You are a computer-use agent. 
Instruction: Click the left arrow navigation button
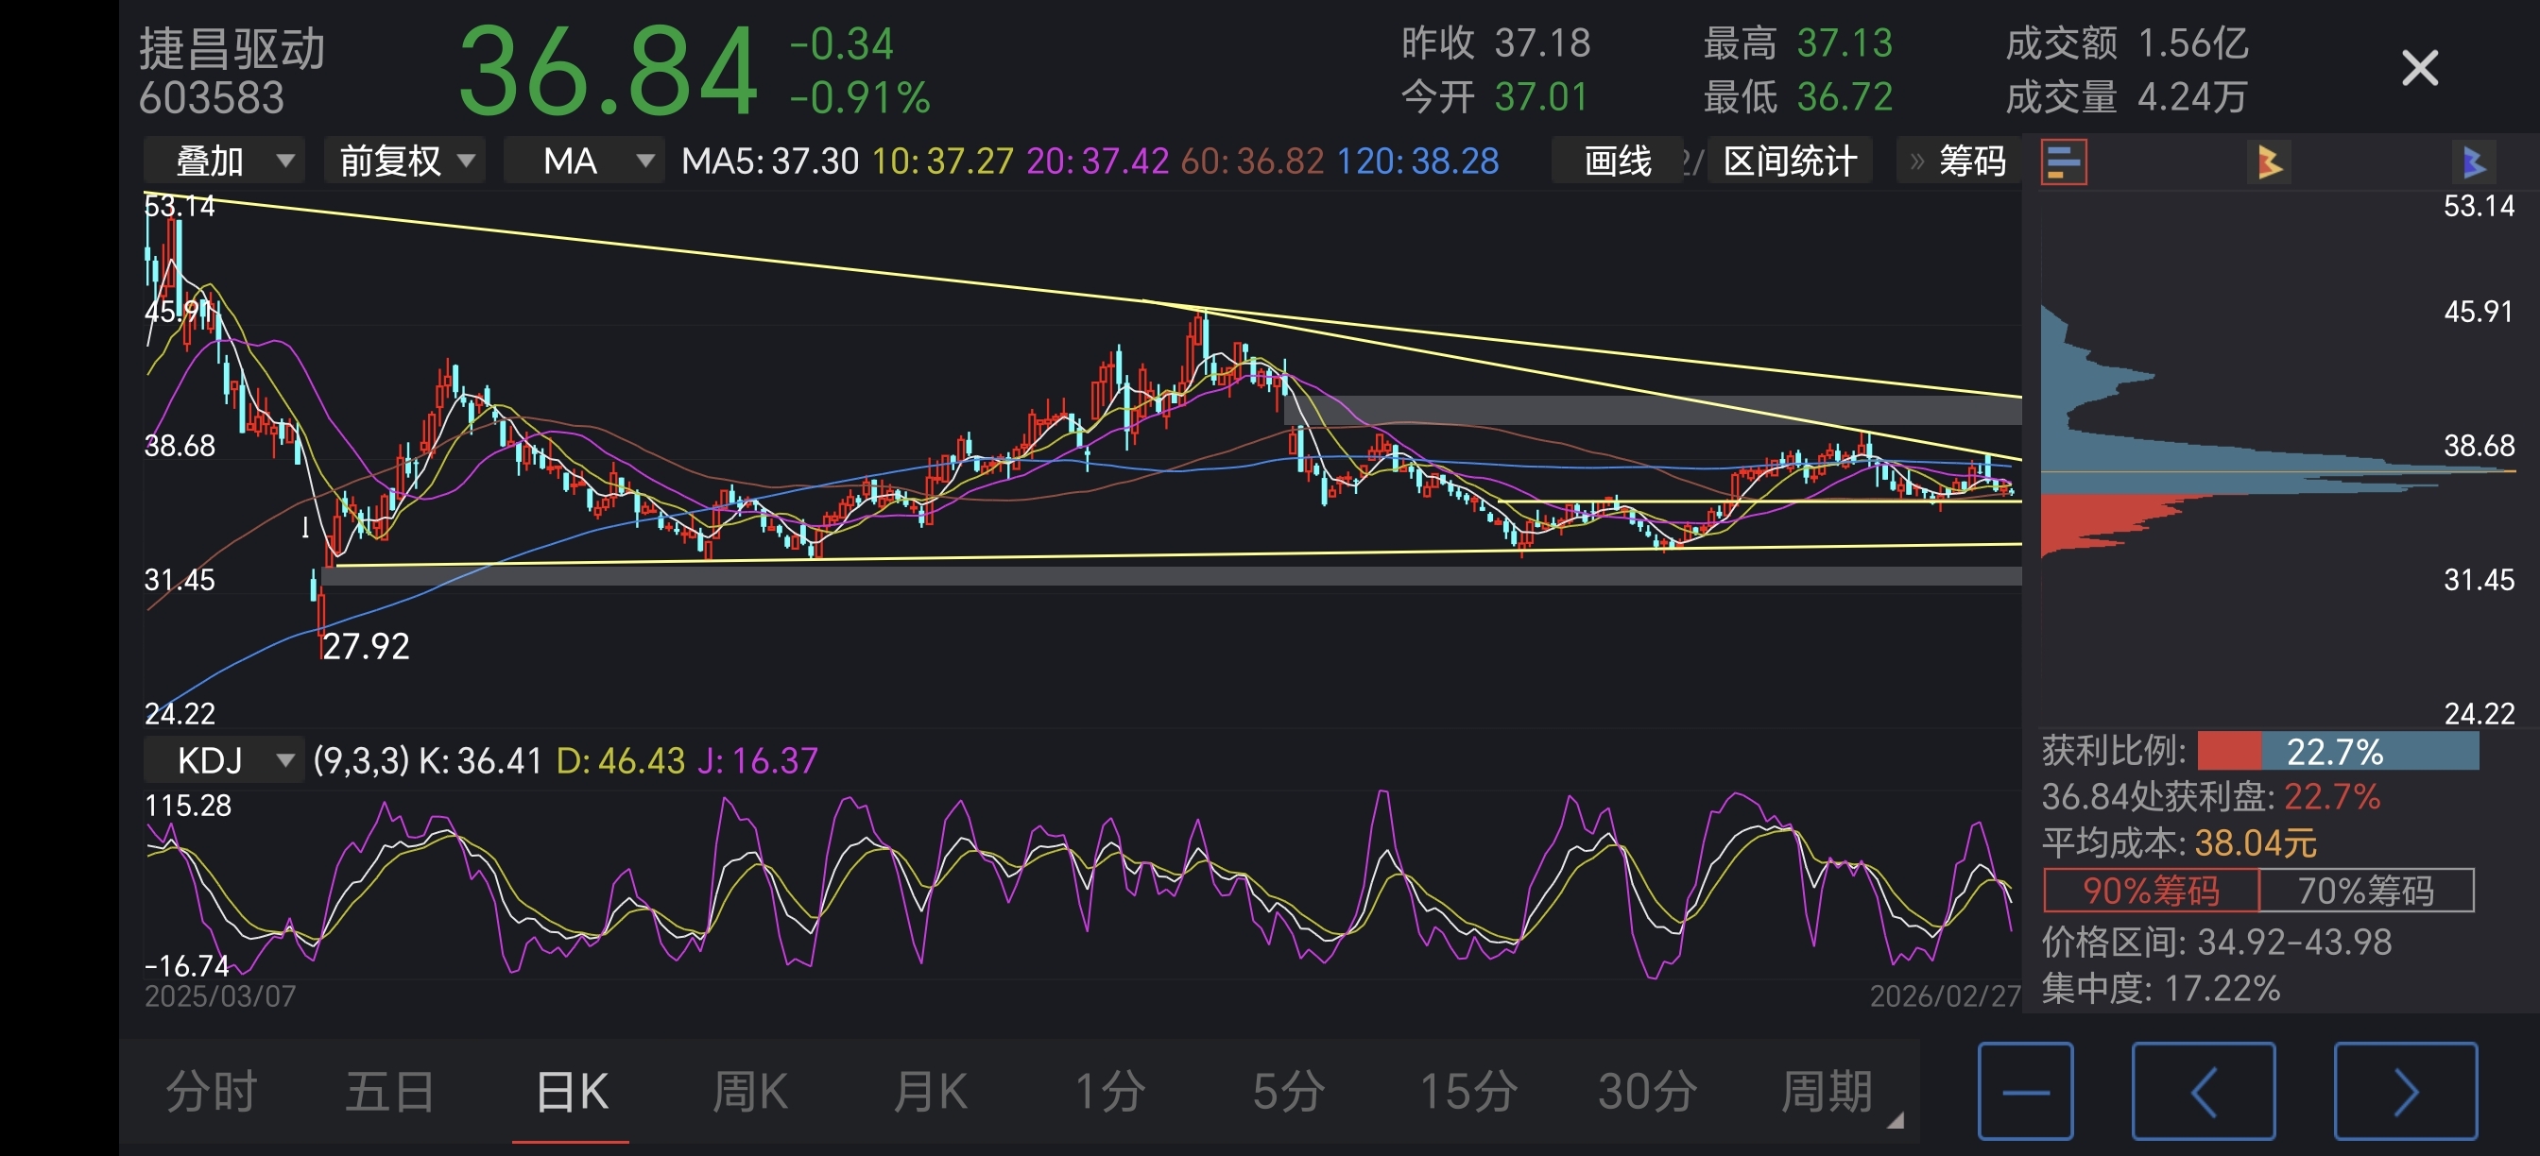(2203, 1091)
